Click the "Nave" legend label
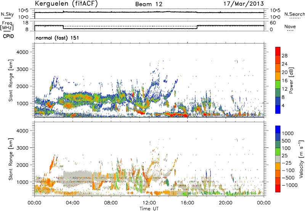305x211 pixels. pyautogui.click(x=290, y=27)
